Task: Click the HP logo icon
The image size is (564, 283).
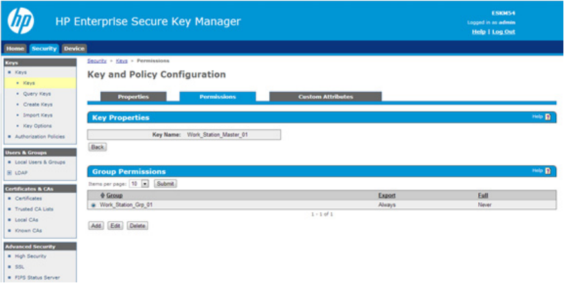Action: [x=21, y=21]
